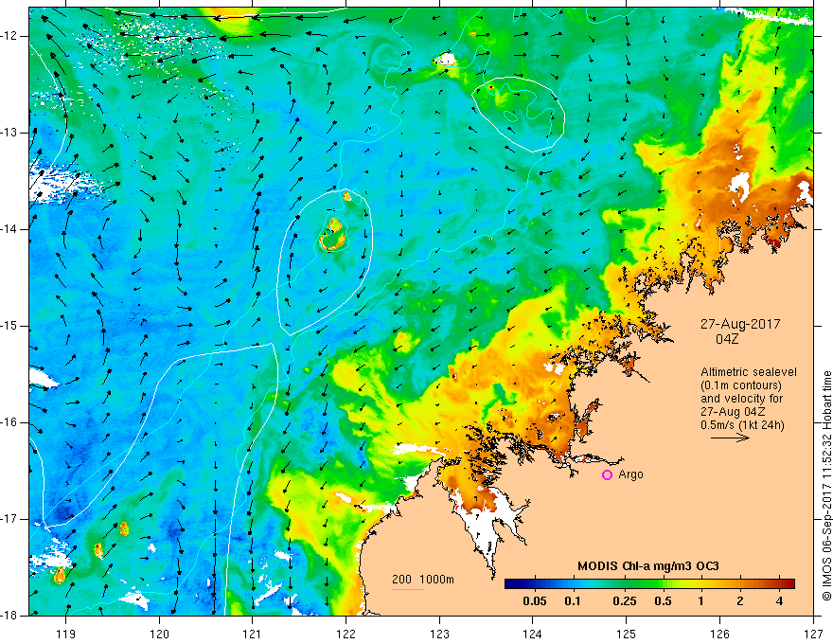Click the '123' longitude axis label
Image resolution: width=833 pixels, height=644 pixels.
[439, 634]
